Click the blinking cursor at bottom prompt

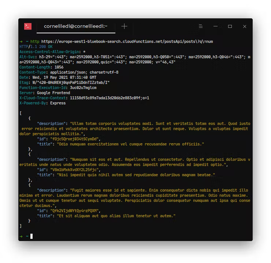click(x=31, y=236)
